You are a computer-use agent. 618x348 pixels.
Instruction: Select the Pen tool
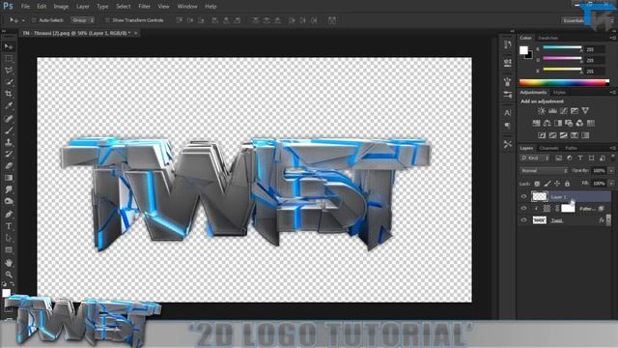pyautogui.click(x=9, y=215)
